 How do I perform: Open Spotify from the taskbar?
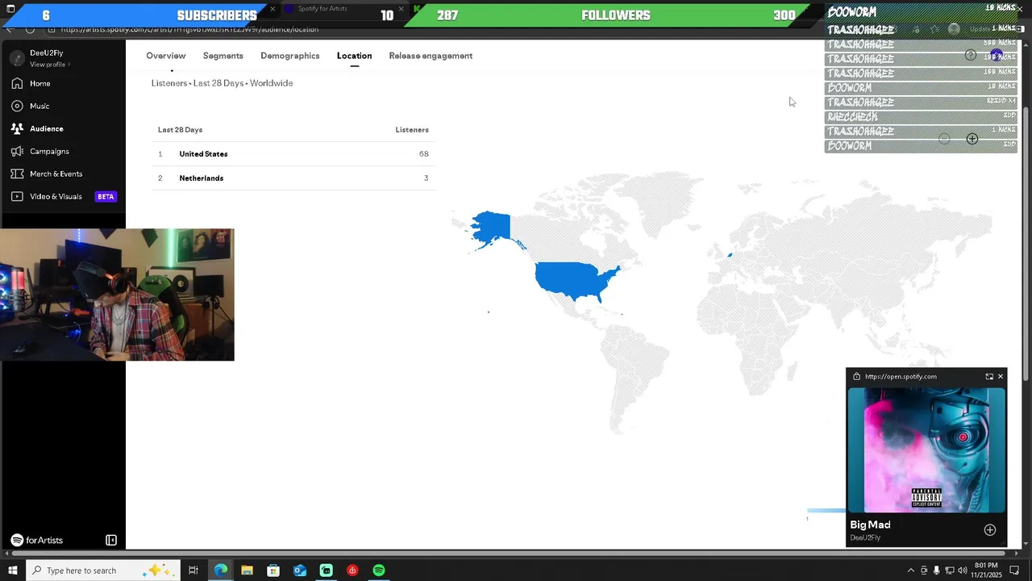(379, 571)
